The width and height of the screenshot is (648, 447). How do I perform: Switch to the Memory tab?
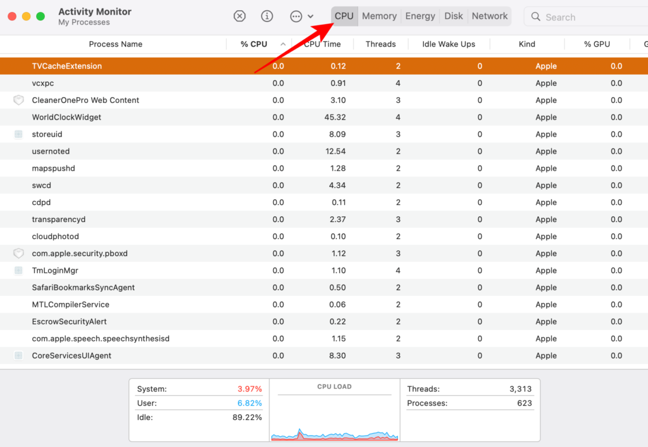379,16
